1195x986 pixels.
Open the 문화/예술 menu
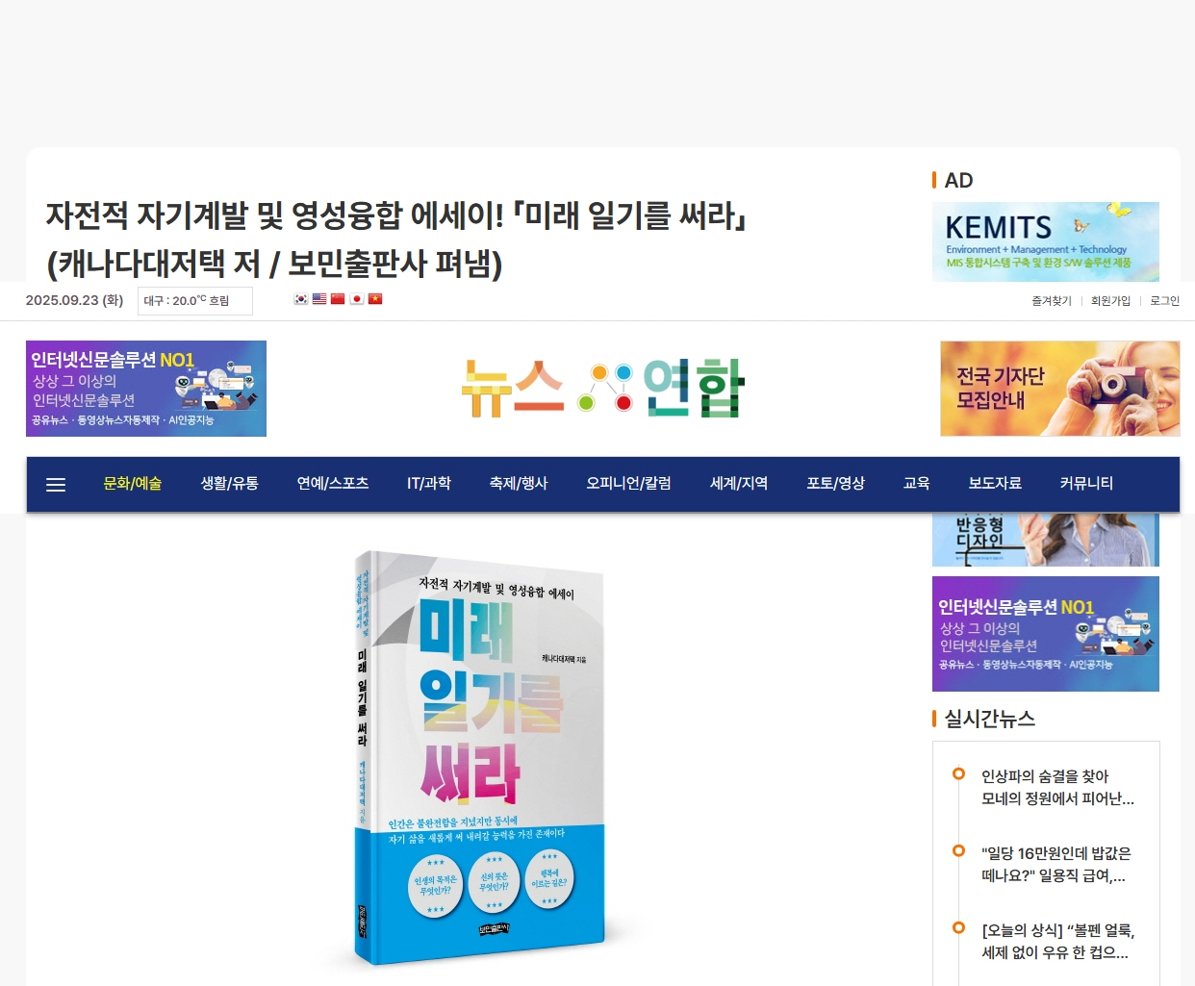(x=133, y=484)
